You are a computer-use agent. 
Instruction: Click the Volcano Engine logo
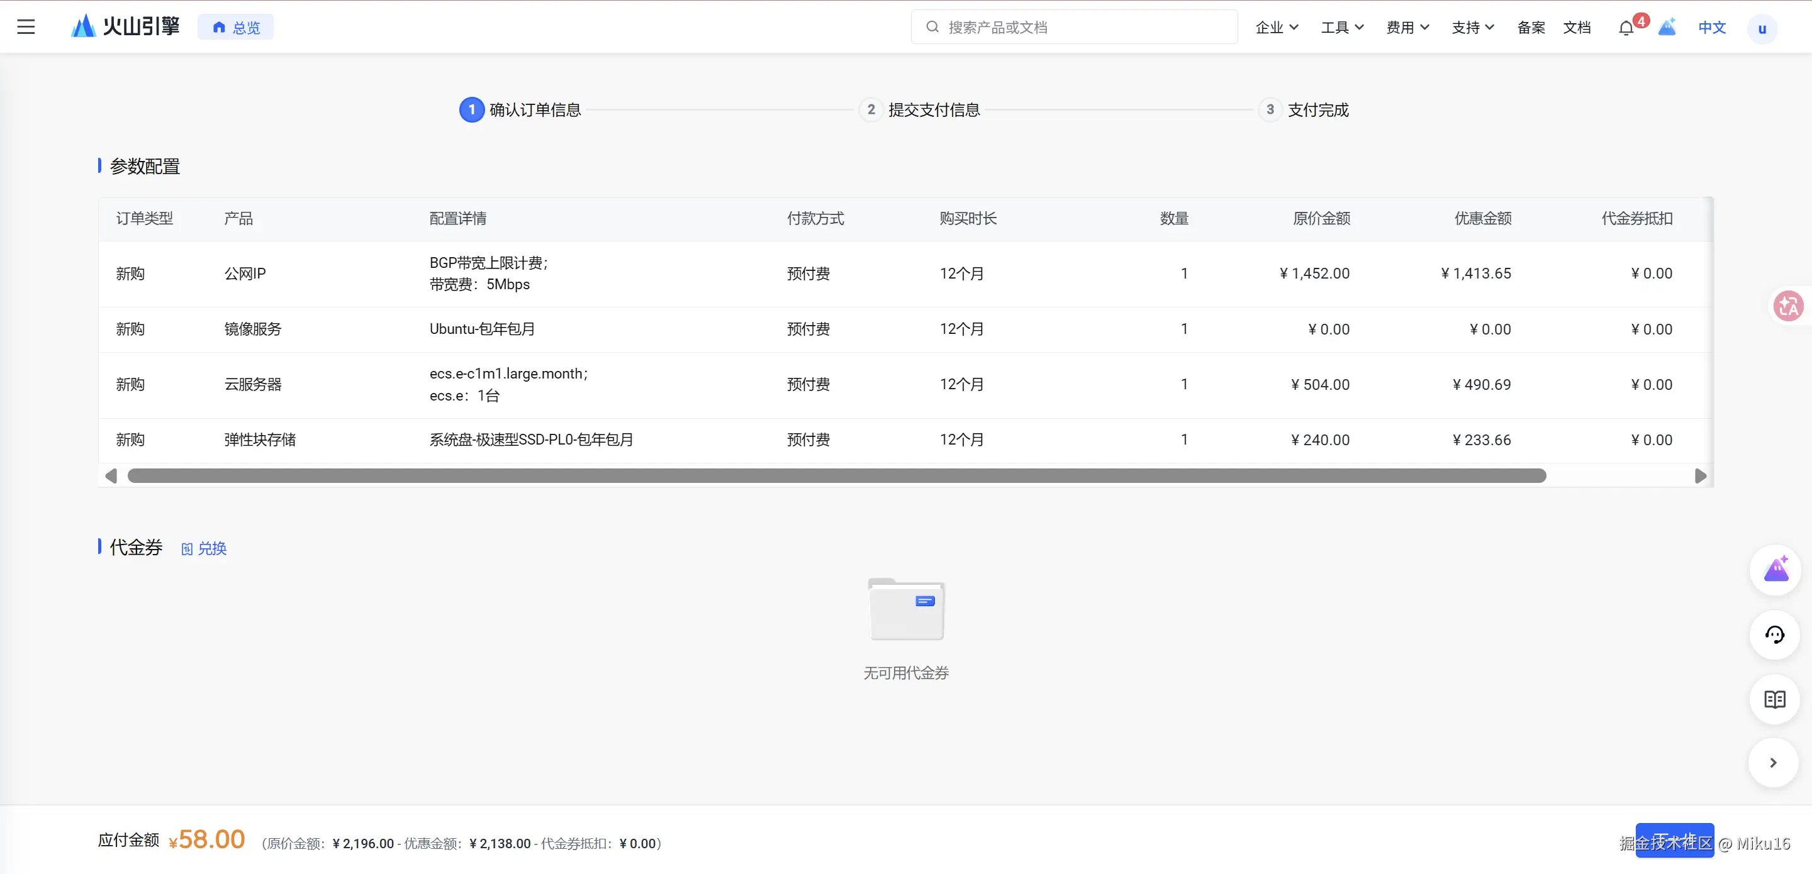125,26
